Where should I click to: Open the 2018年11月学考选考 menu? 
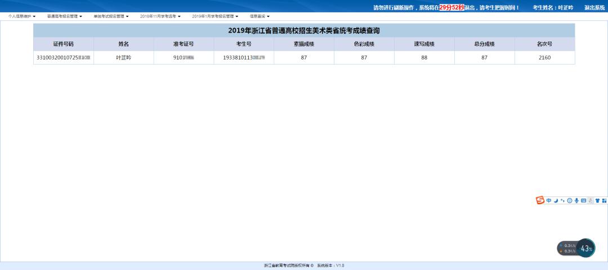click(x=160, y=16)
